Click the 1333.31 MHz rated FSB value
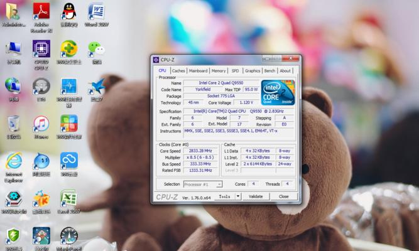This screenshot has height=251, width=419. pos(200,170)
